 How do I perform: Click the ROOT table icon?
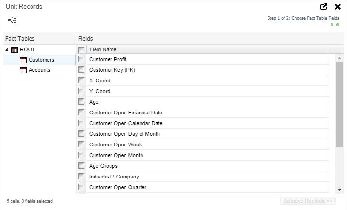click(15, 49)
